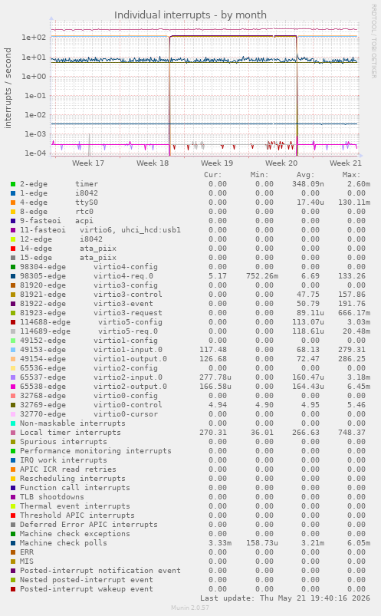
Task: Click the cyan Non-maskable interrupts swatch
Action: click(13, 423)
